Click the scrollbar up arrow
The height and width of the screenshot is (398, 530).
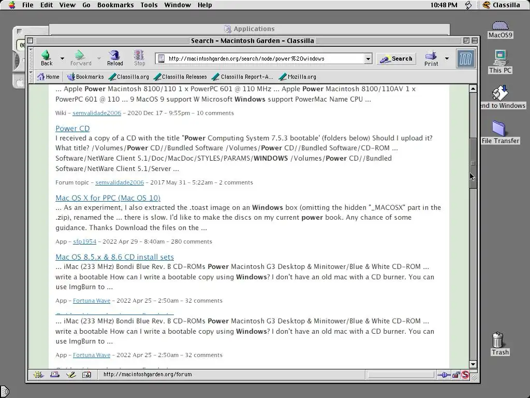click(x=473, y=89)
